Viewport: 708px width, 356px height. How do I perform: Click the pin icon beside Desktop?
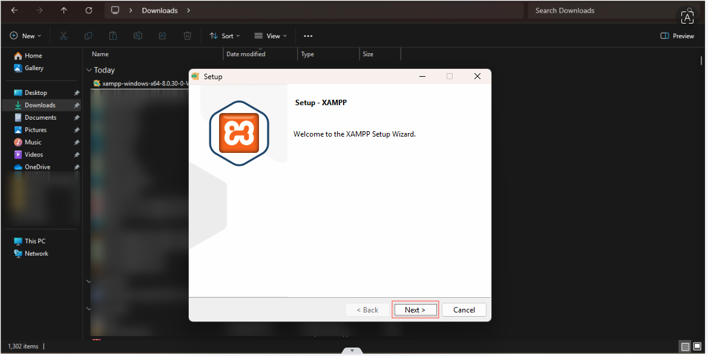(x=77, y=93)
